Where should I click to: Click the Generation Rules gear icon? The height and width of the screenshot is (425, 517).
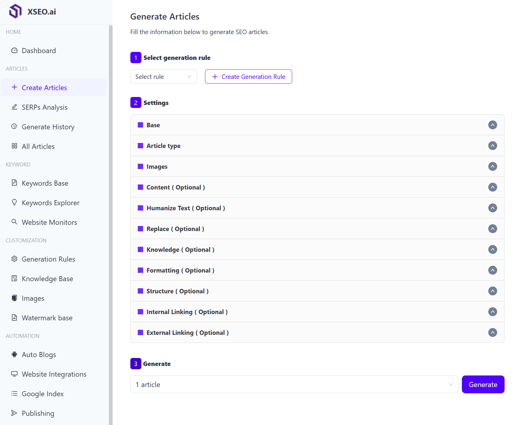pos(14,259)
